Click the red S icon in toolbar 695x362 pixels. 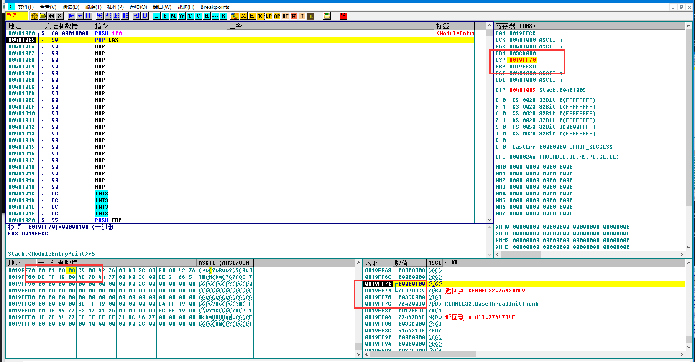pos(343,16)
